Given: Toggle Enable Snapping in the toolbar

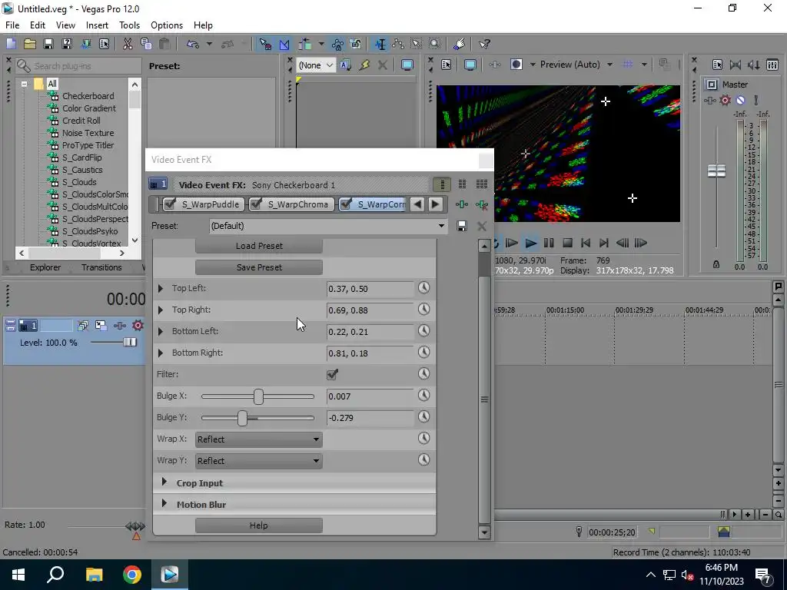Looking at the screenshot, I should [265, 44].
